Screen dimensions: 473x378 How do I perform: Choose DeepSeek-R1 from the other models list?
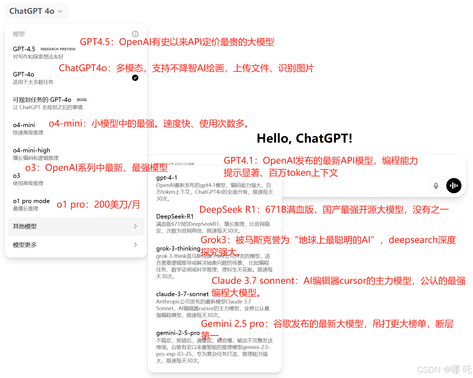[x=215, y=223]
